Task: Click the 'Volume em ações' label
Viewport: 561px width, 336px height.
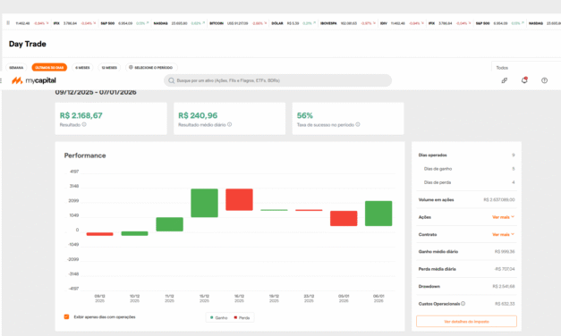Action: [436, 200]
